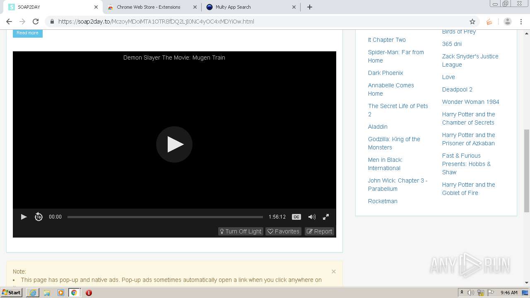Open Men in Black: International link

pos(385,164)
